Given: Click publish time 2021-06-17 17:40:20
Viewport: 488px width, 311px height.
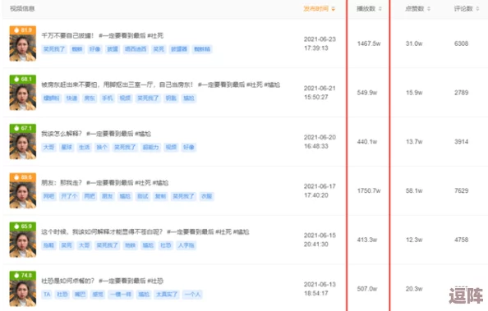Looking at the screenshot, I should (320, 190).
